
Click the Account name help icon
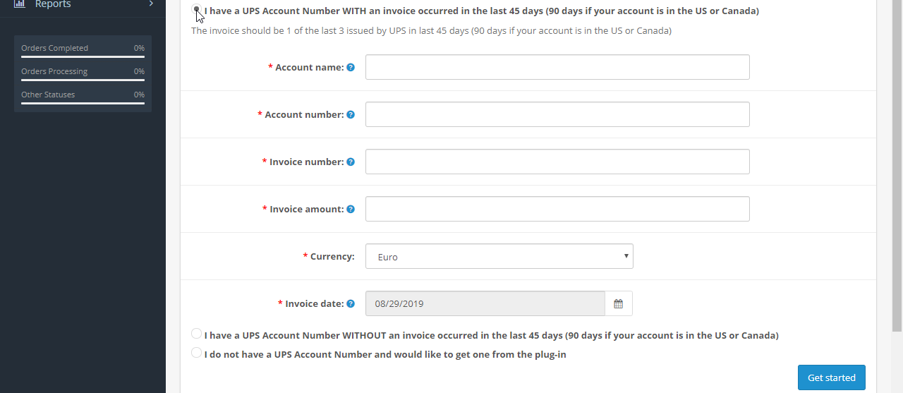[x=351, y=68]
